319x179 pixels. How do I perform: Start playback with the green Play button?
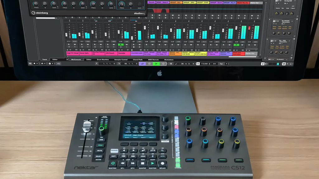click(156, 64)
